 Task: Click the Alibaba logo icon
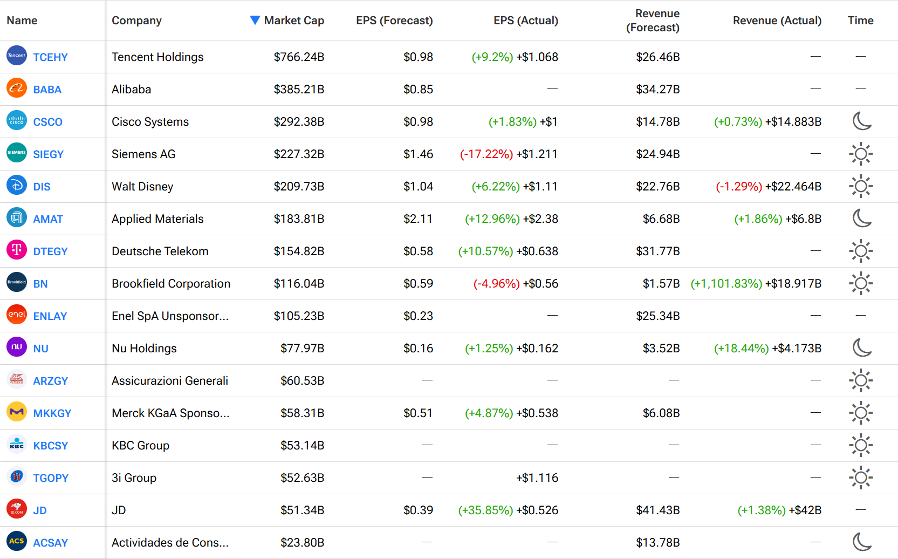tap(17, 88)
